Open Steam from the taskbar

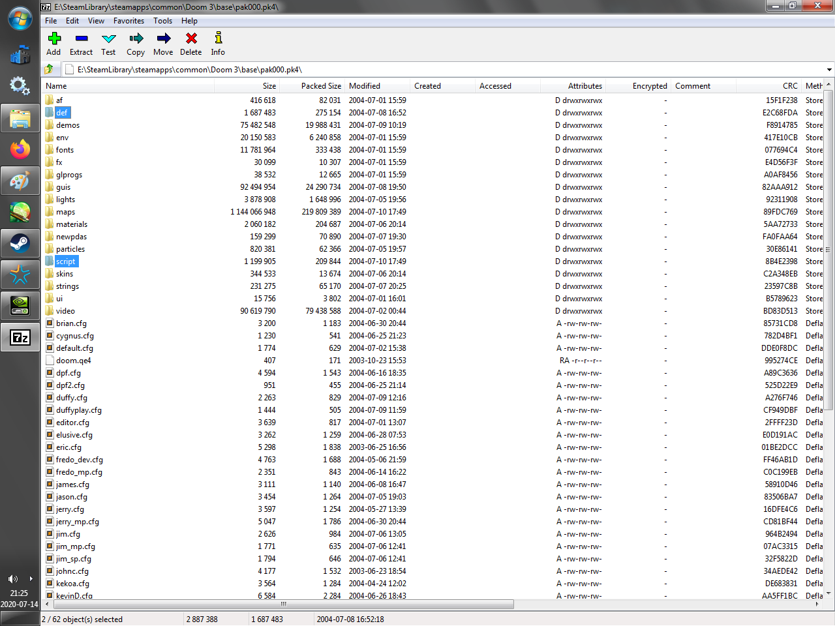pos(20,244)
